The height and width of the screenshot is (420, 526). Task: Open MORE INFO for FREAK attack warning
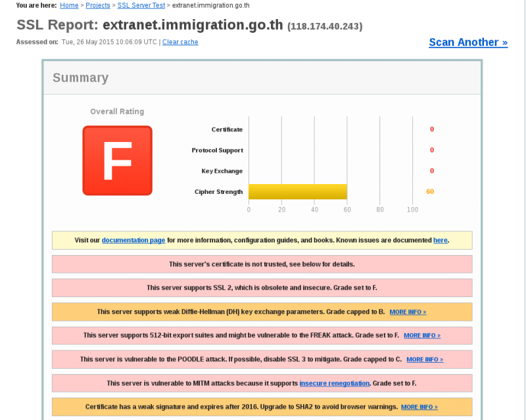422,336
